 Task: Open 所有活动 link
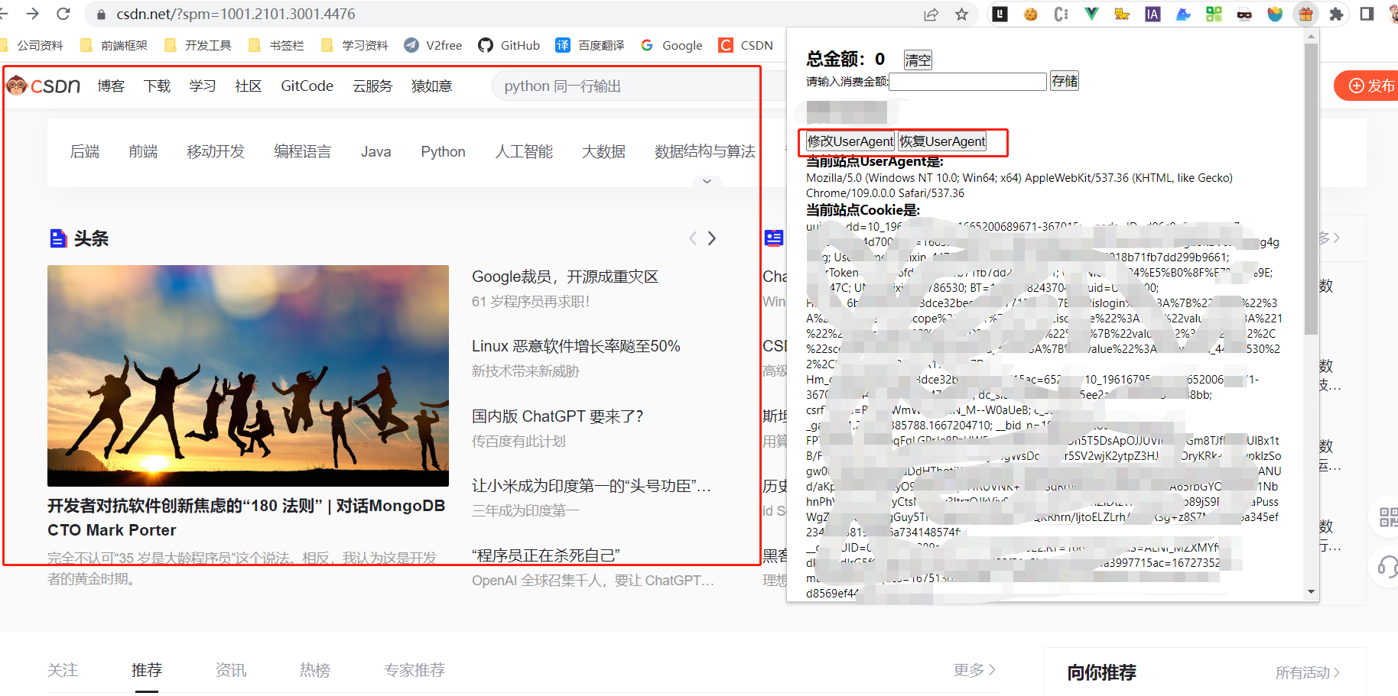pos(1308,672)
